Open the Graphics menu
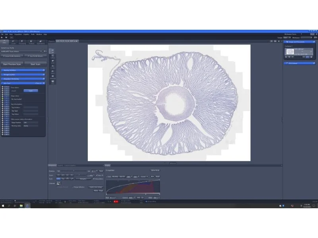The height and width of the screenshot is (238, 318). (26, 35)
